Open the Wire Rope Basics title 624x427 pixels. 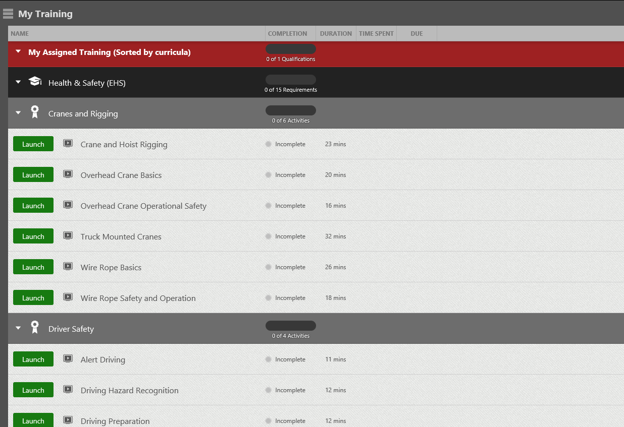(x=111, y=268)
